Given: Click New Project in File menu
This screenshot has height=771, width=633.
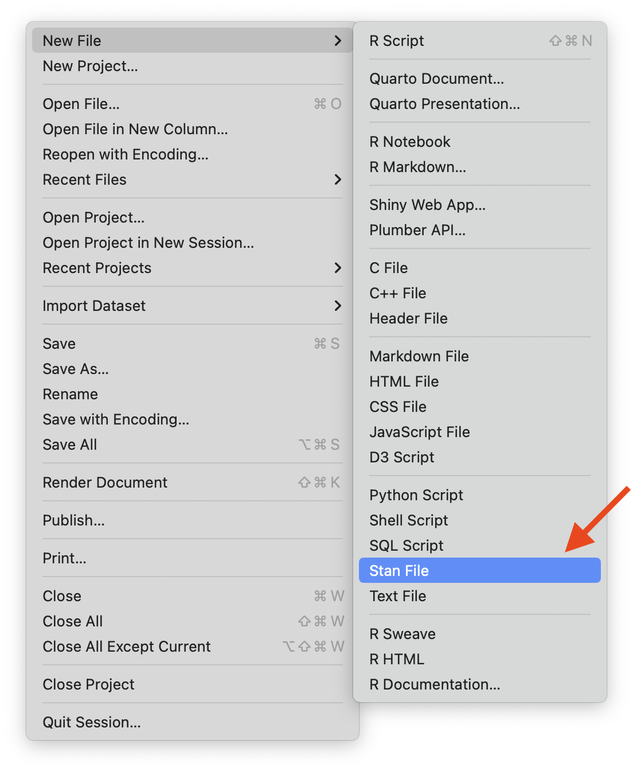Looking at the screenshot, I should click(91, 66).
